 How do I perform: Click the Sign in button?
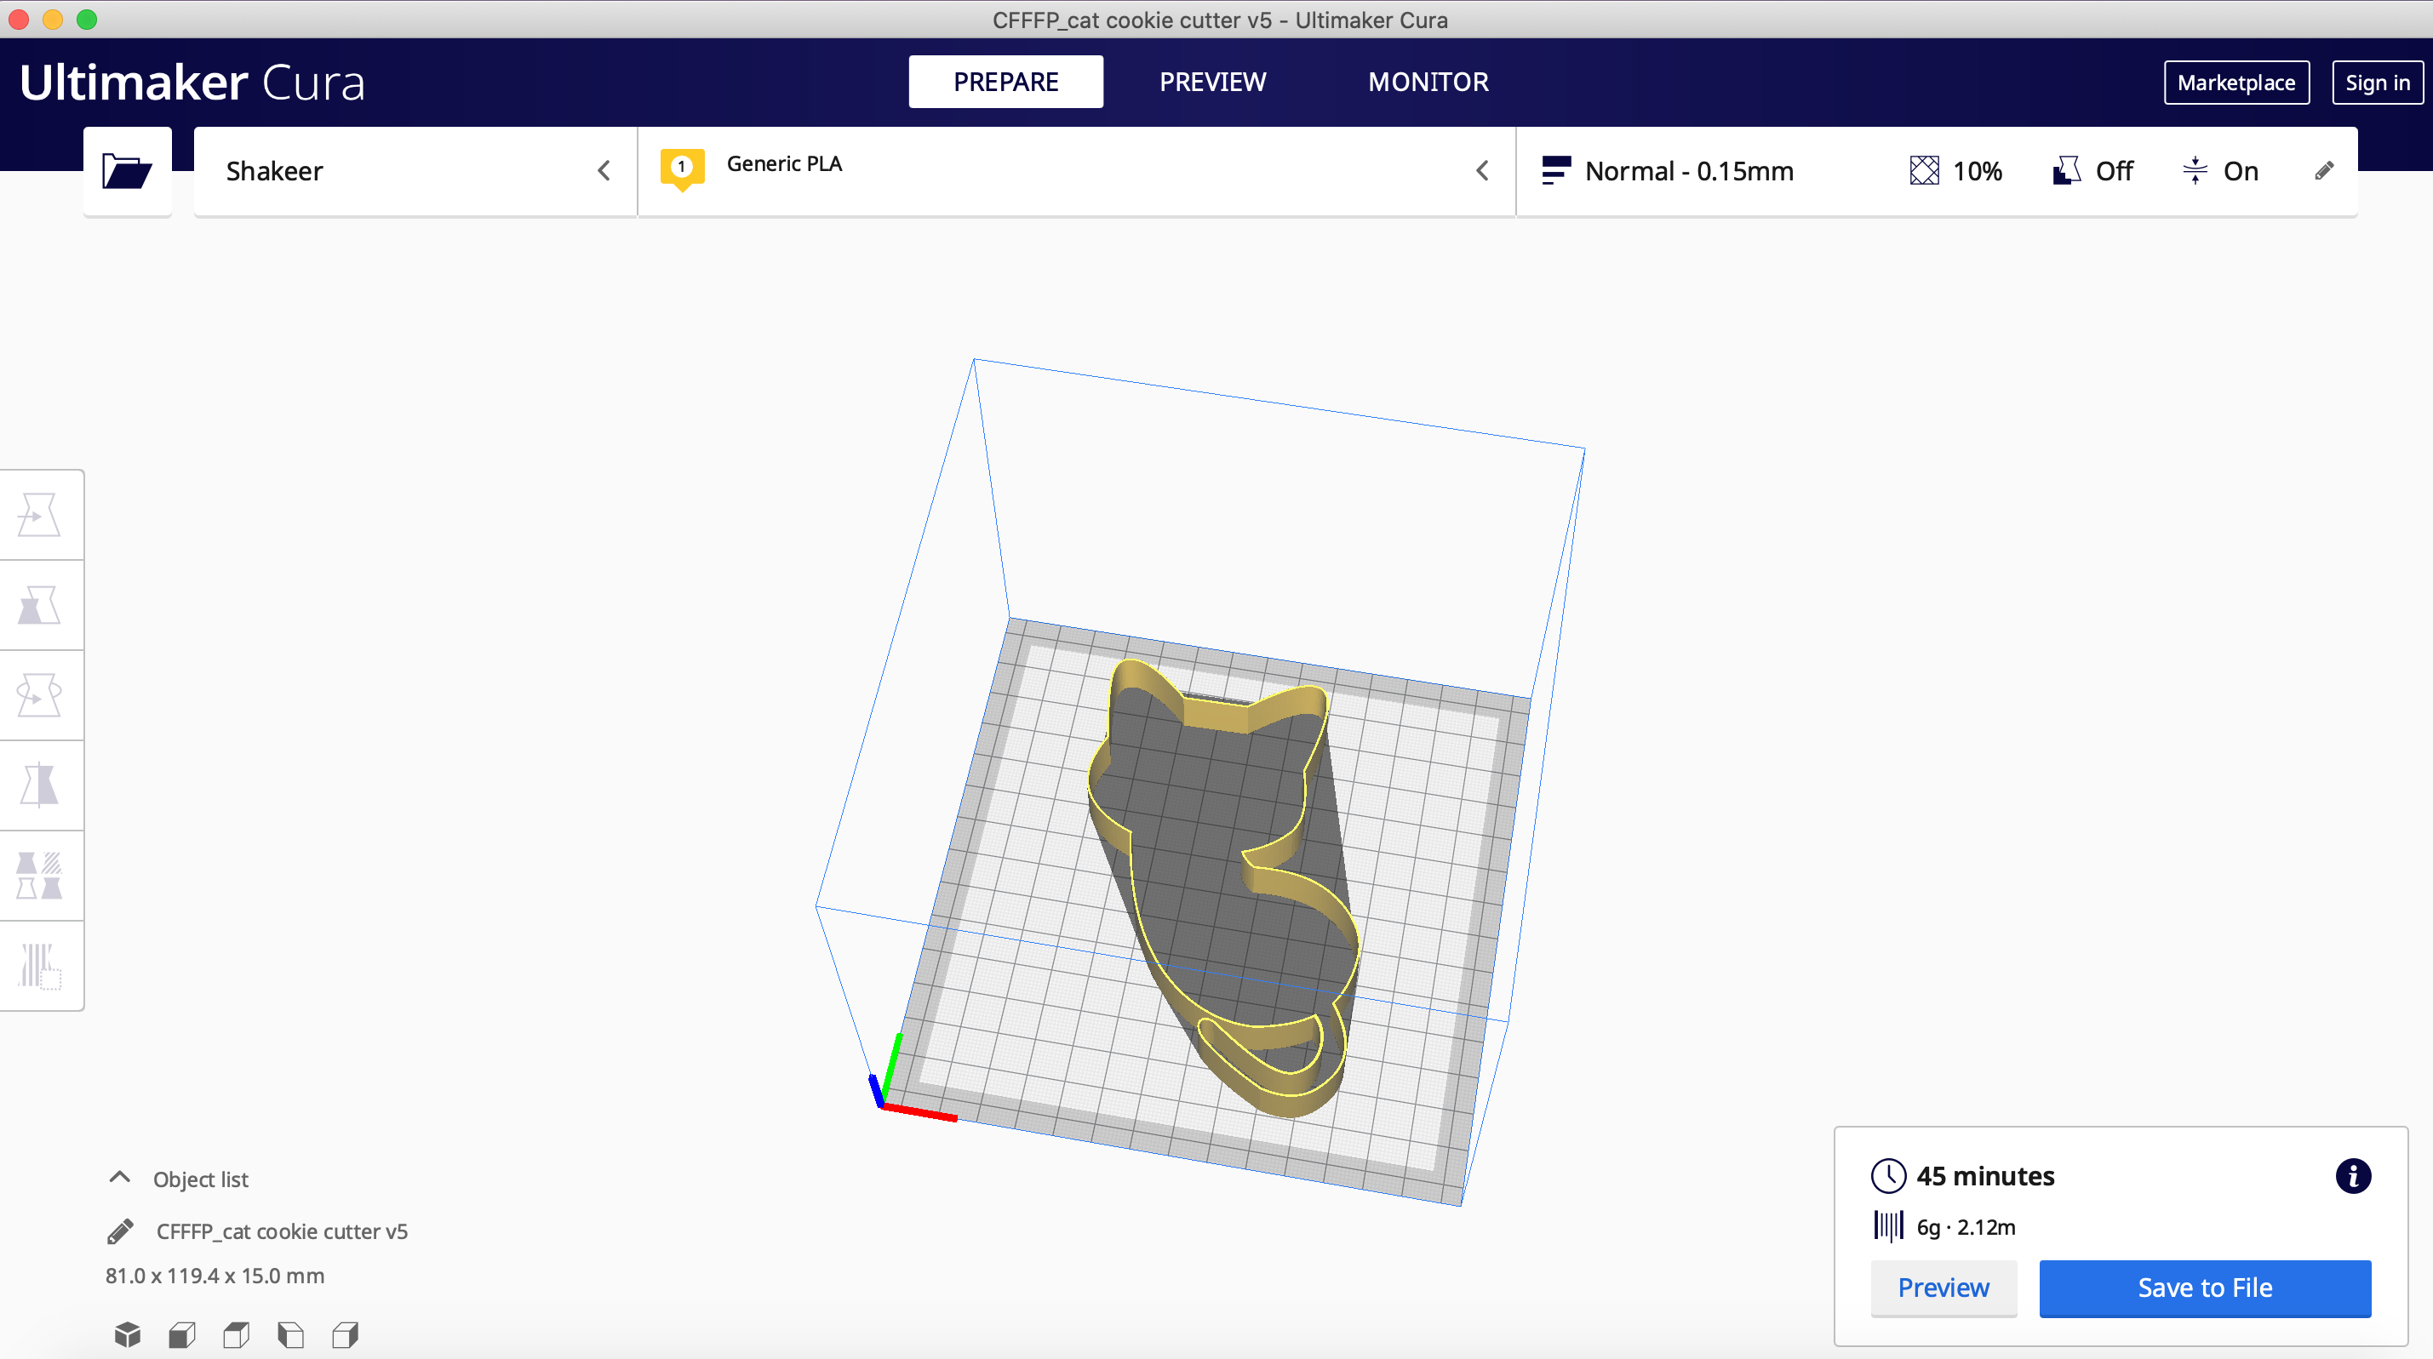pos(2378,83)
